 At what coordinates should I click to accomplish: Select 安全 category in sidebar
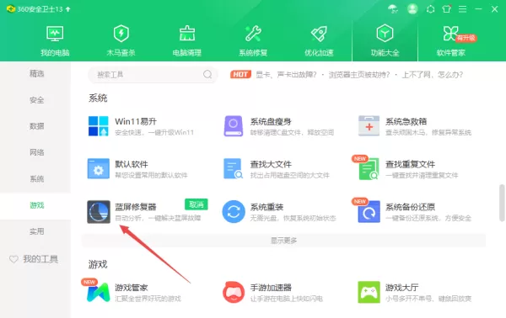click(36, 100)
